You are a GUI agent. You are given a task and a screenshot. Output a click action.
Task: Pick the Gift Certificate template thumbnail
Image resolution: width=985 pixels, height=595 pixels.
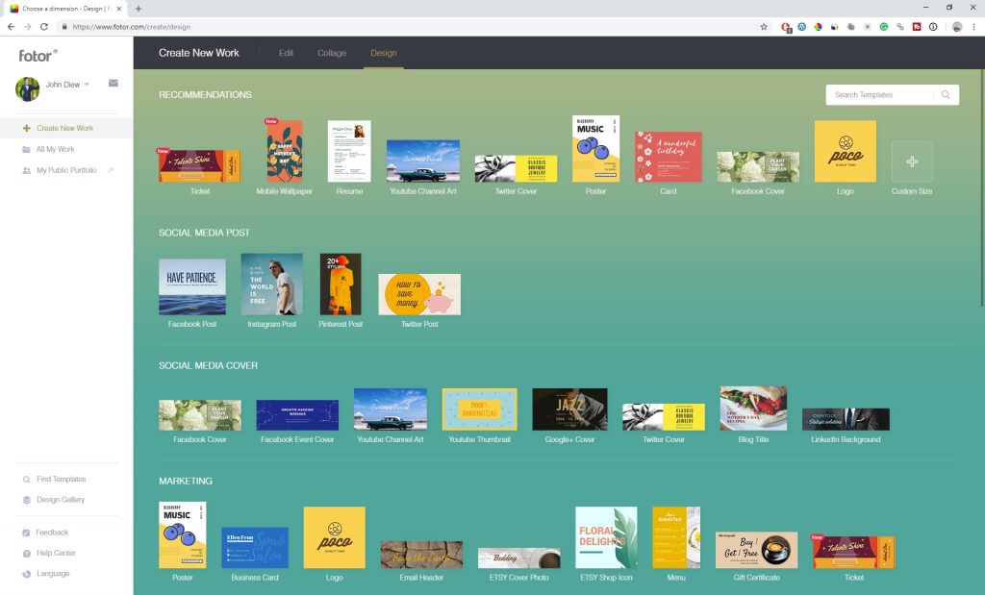(756, 550)
